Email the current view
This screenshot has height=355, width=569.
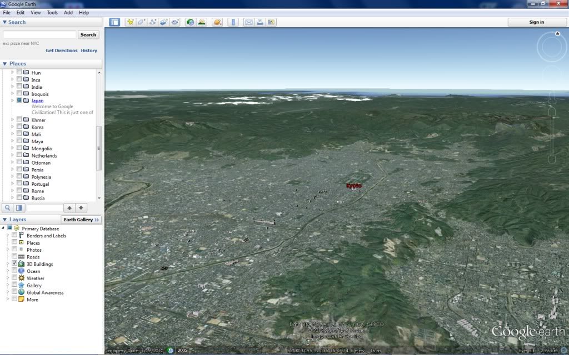pos(248,22)
